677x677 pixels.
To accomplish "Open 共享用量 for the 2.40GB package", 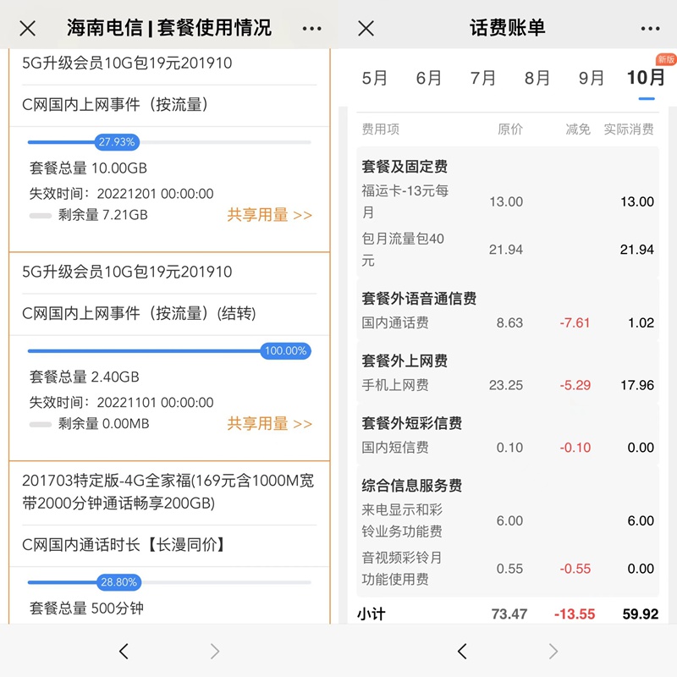I will pos(269,424).
